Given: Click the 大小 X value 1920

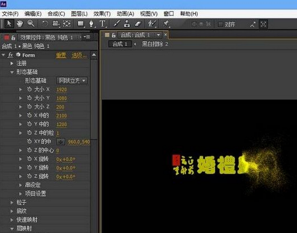Looking at the screenshot, I should [x=61, y=89].
